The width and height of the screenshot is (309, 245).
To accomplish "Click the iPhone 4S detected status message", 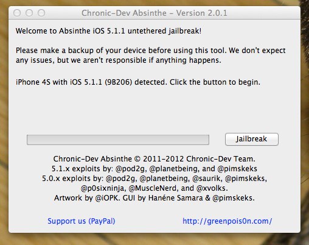I will (x=138, y=82).
